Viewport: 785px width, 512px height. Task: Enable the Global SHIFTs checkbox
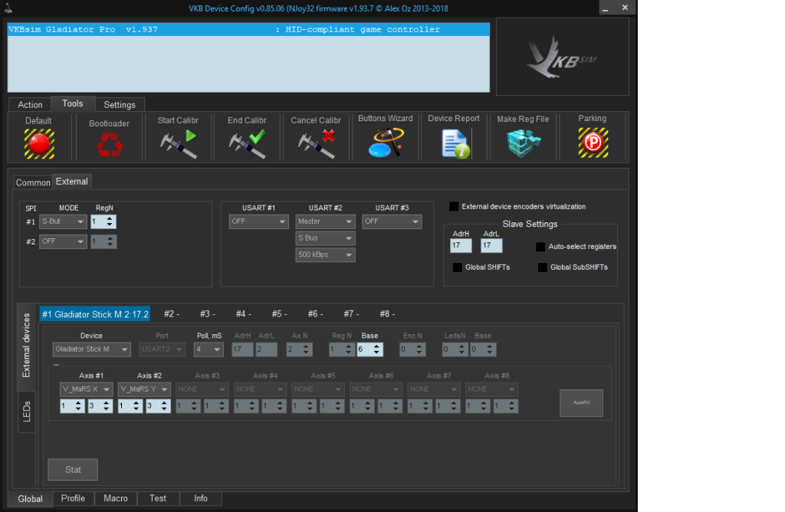pyautogui.click(x=458, y=267)
